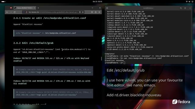Click the Wi-Fi icon in the top bar
Viewport: 195px width, 109px height.
(187, 2)
